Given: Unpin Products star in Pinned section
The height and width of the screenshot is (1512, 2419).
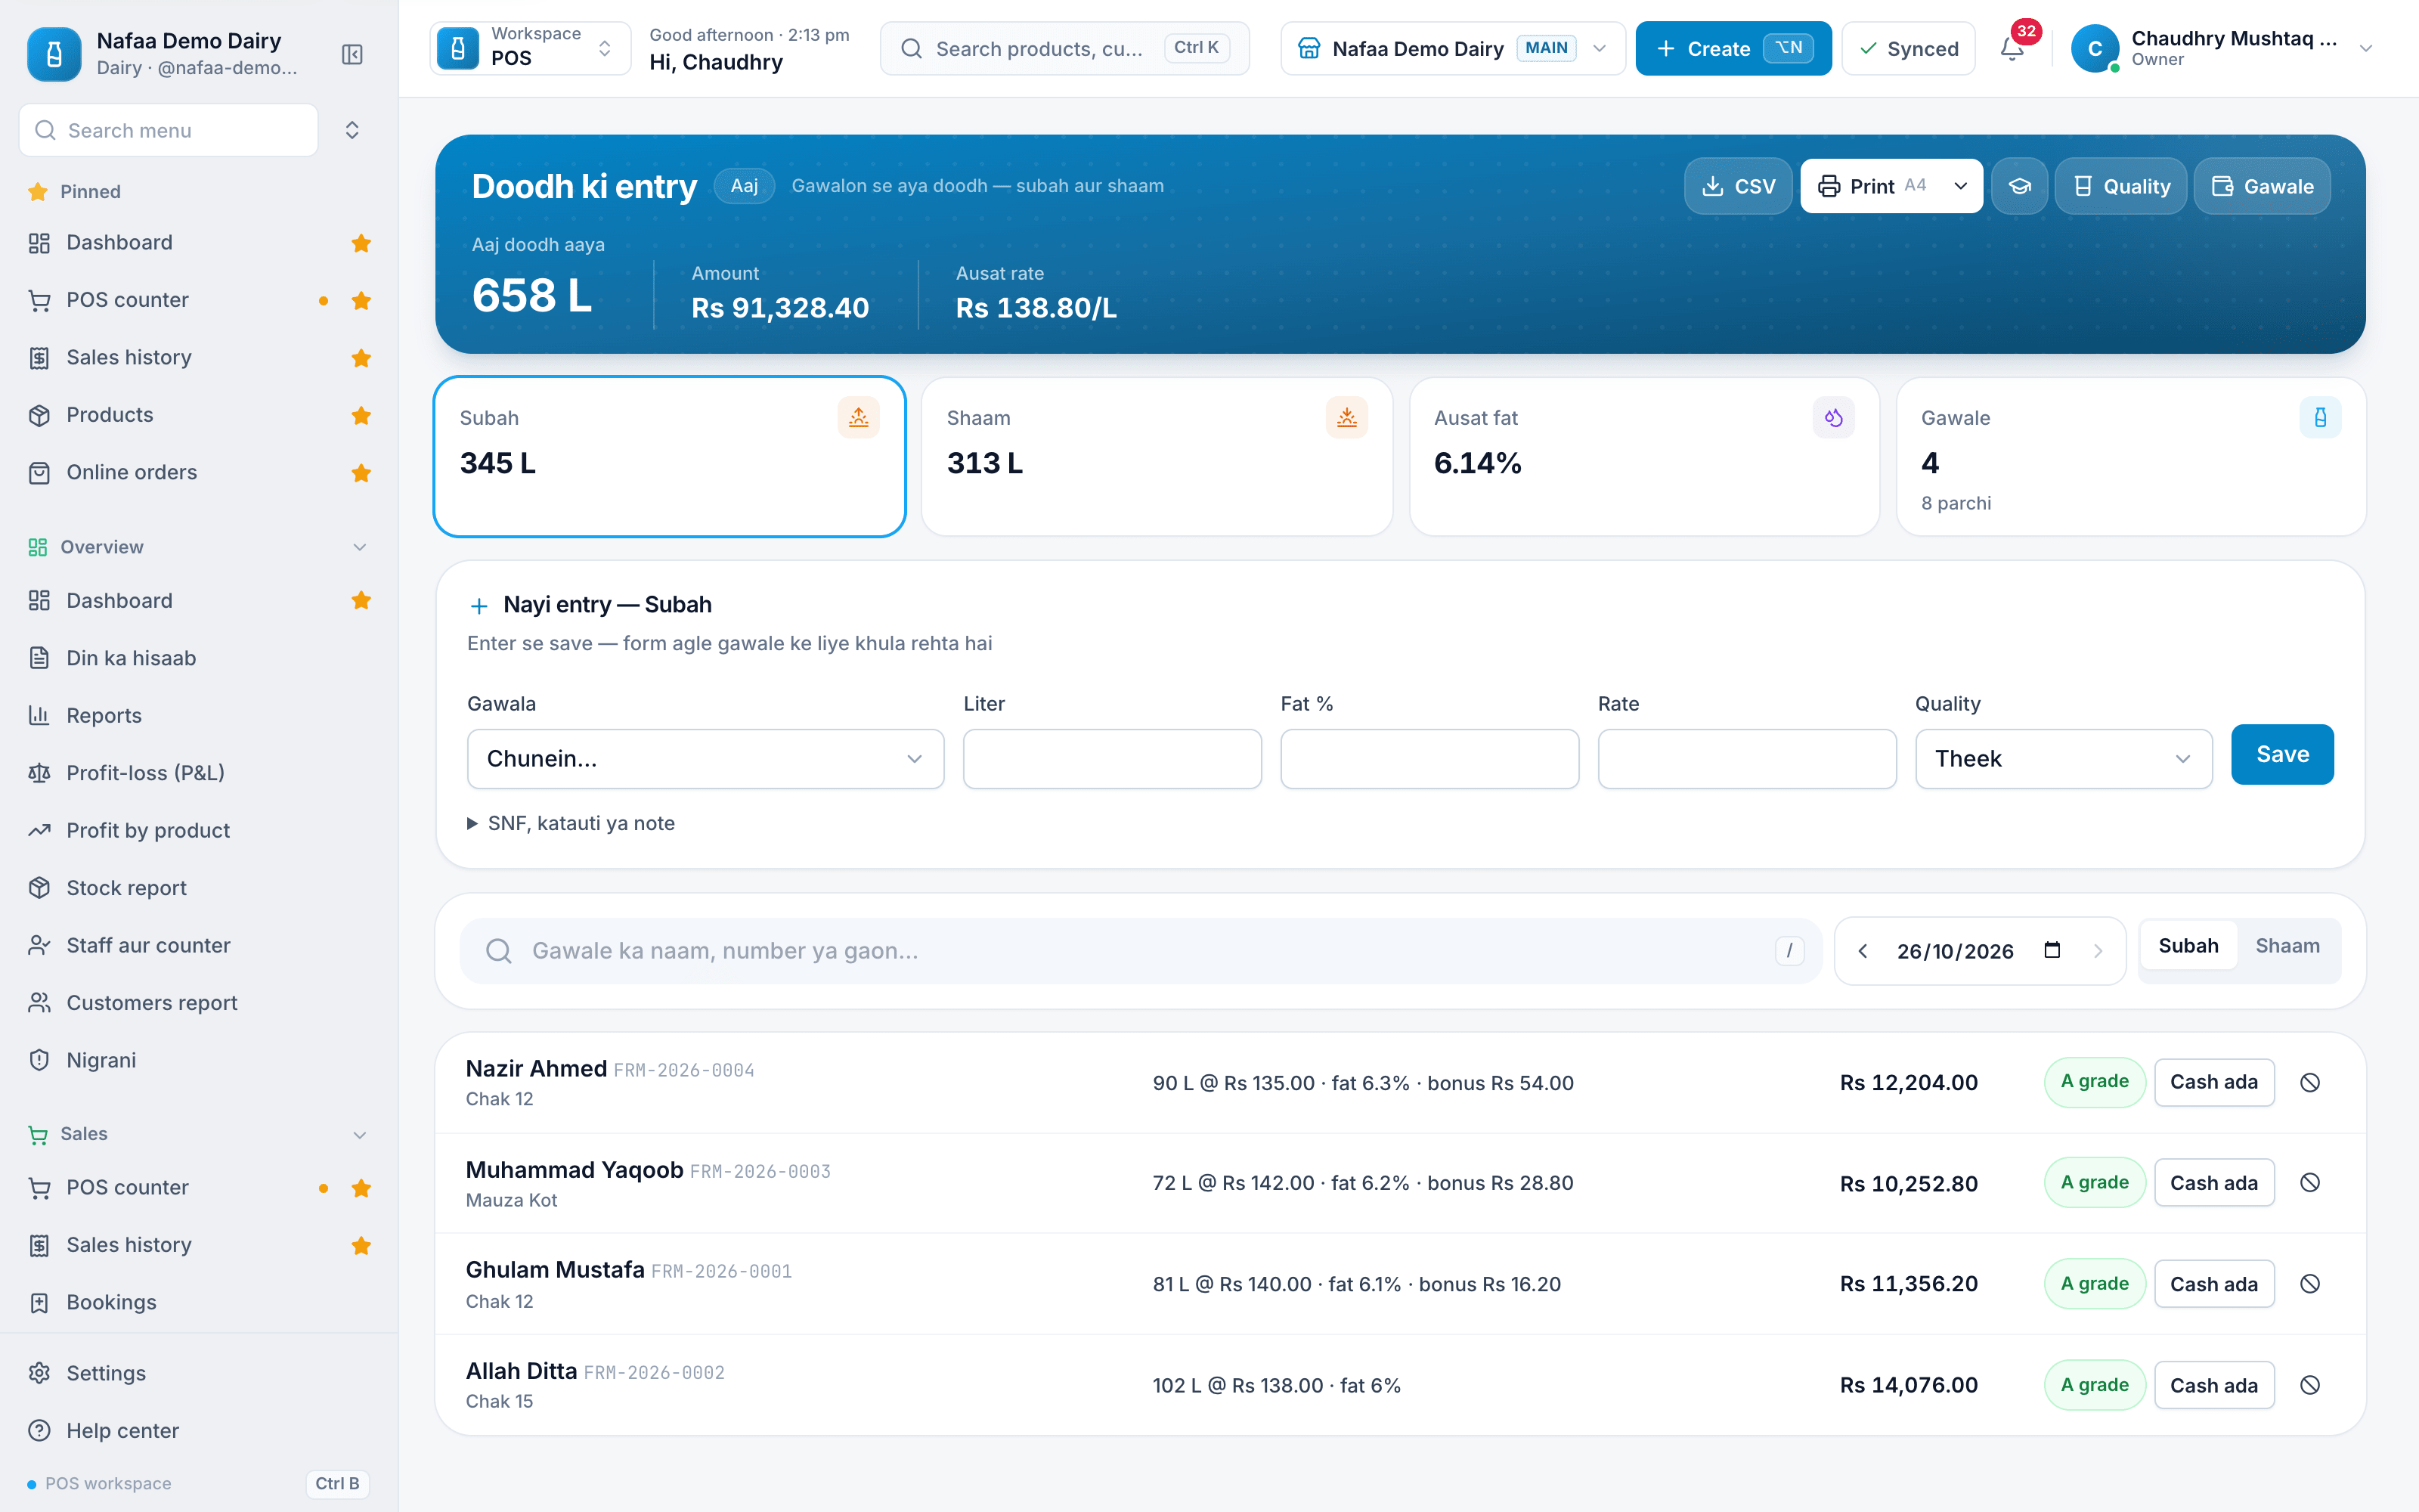Looking at the screenshot, I should click(x=361, y=415).
